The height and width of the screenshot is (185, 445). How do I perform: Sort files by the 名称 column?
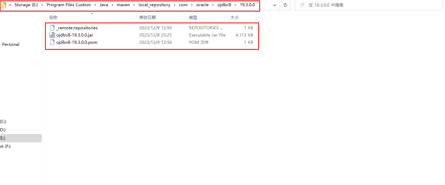[53, 17]
